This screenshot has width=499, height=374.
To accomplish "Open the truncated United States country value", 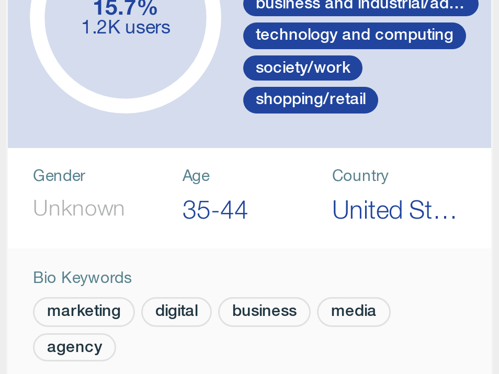I will (394, 210).
